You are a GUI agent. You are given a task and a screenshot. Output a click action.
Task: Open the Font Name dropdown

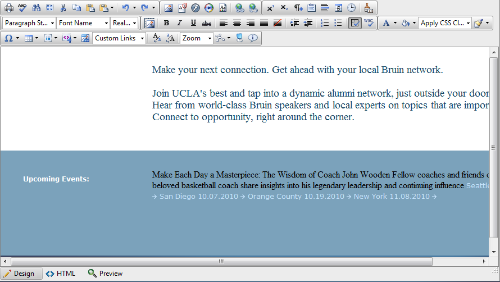[x=83, y=23]
